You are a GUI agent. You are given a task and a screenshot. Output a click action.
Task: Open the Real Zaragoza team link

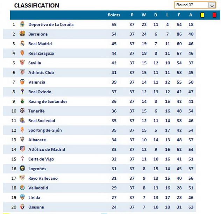[41, 53]
